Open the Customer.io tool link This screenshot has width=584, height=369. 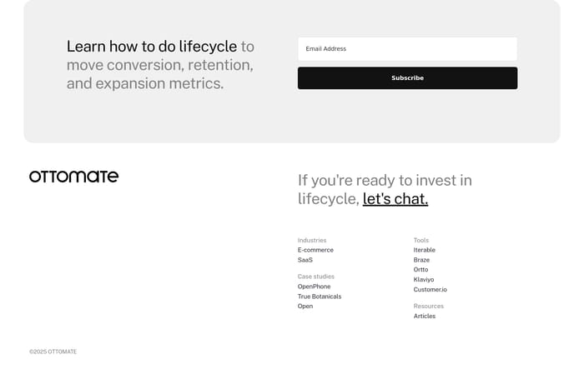click(x=430, y=290)
